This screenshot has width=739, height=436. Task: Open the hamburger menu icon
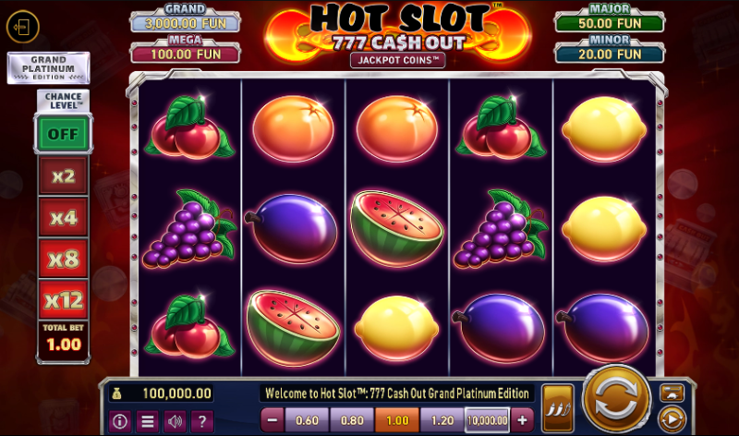pyautogui.click(x=148, y=421)
